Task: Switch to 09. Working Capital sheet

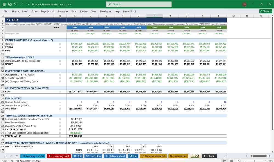Action: point(33,156)
